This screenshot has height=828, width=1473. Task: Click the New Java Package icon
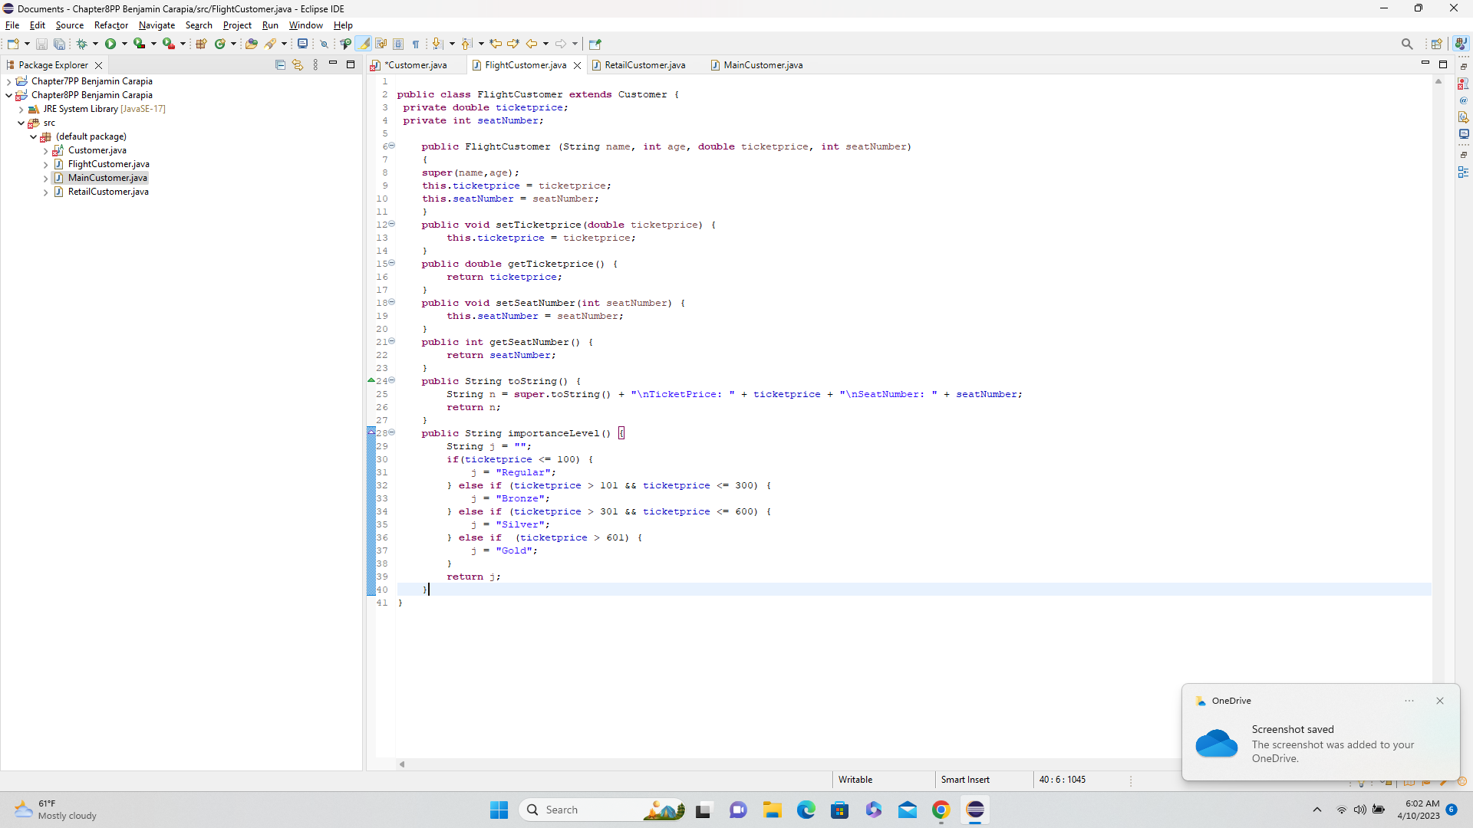point(201,44)
